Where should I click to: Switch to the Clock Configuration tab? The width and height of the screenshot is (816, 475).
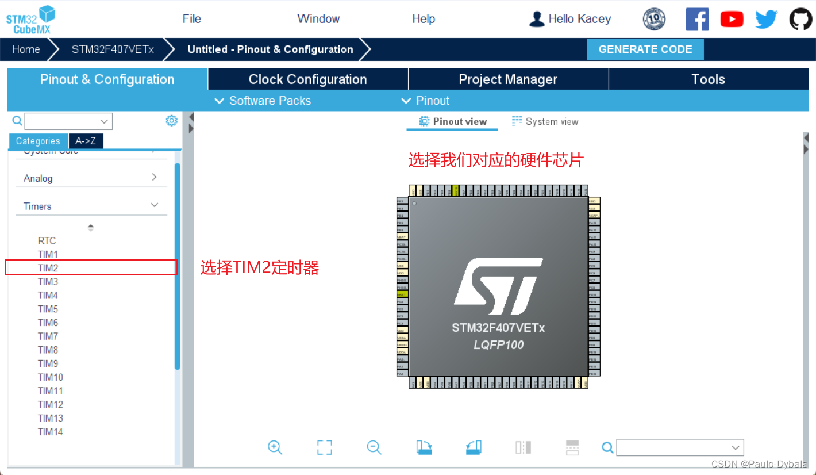pos(307,79)
